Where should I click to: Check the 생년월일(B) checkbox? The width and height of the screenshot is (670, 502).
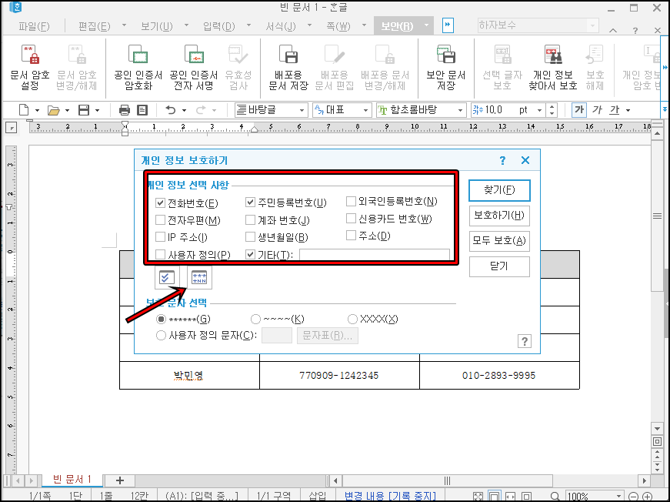click(251, 237)
